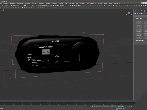Toggle the lock selection icon in status bar
This screenshot has width=147, height=110.
click(x=90, y=106)
